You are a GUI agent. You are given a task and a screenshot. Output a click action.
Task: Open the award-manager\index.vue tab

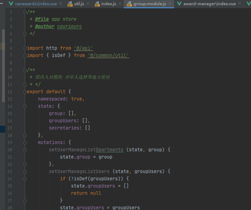point(214,4)
